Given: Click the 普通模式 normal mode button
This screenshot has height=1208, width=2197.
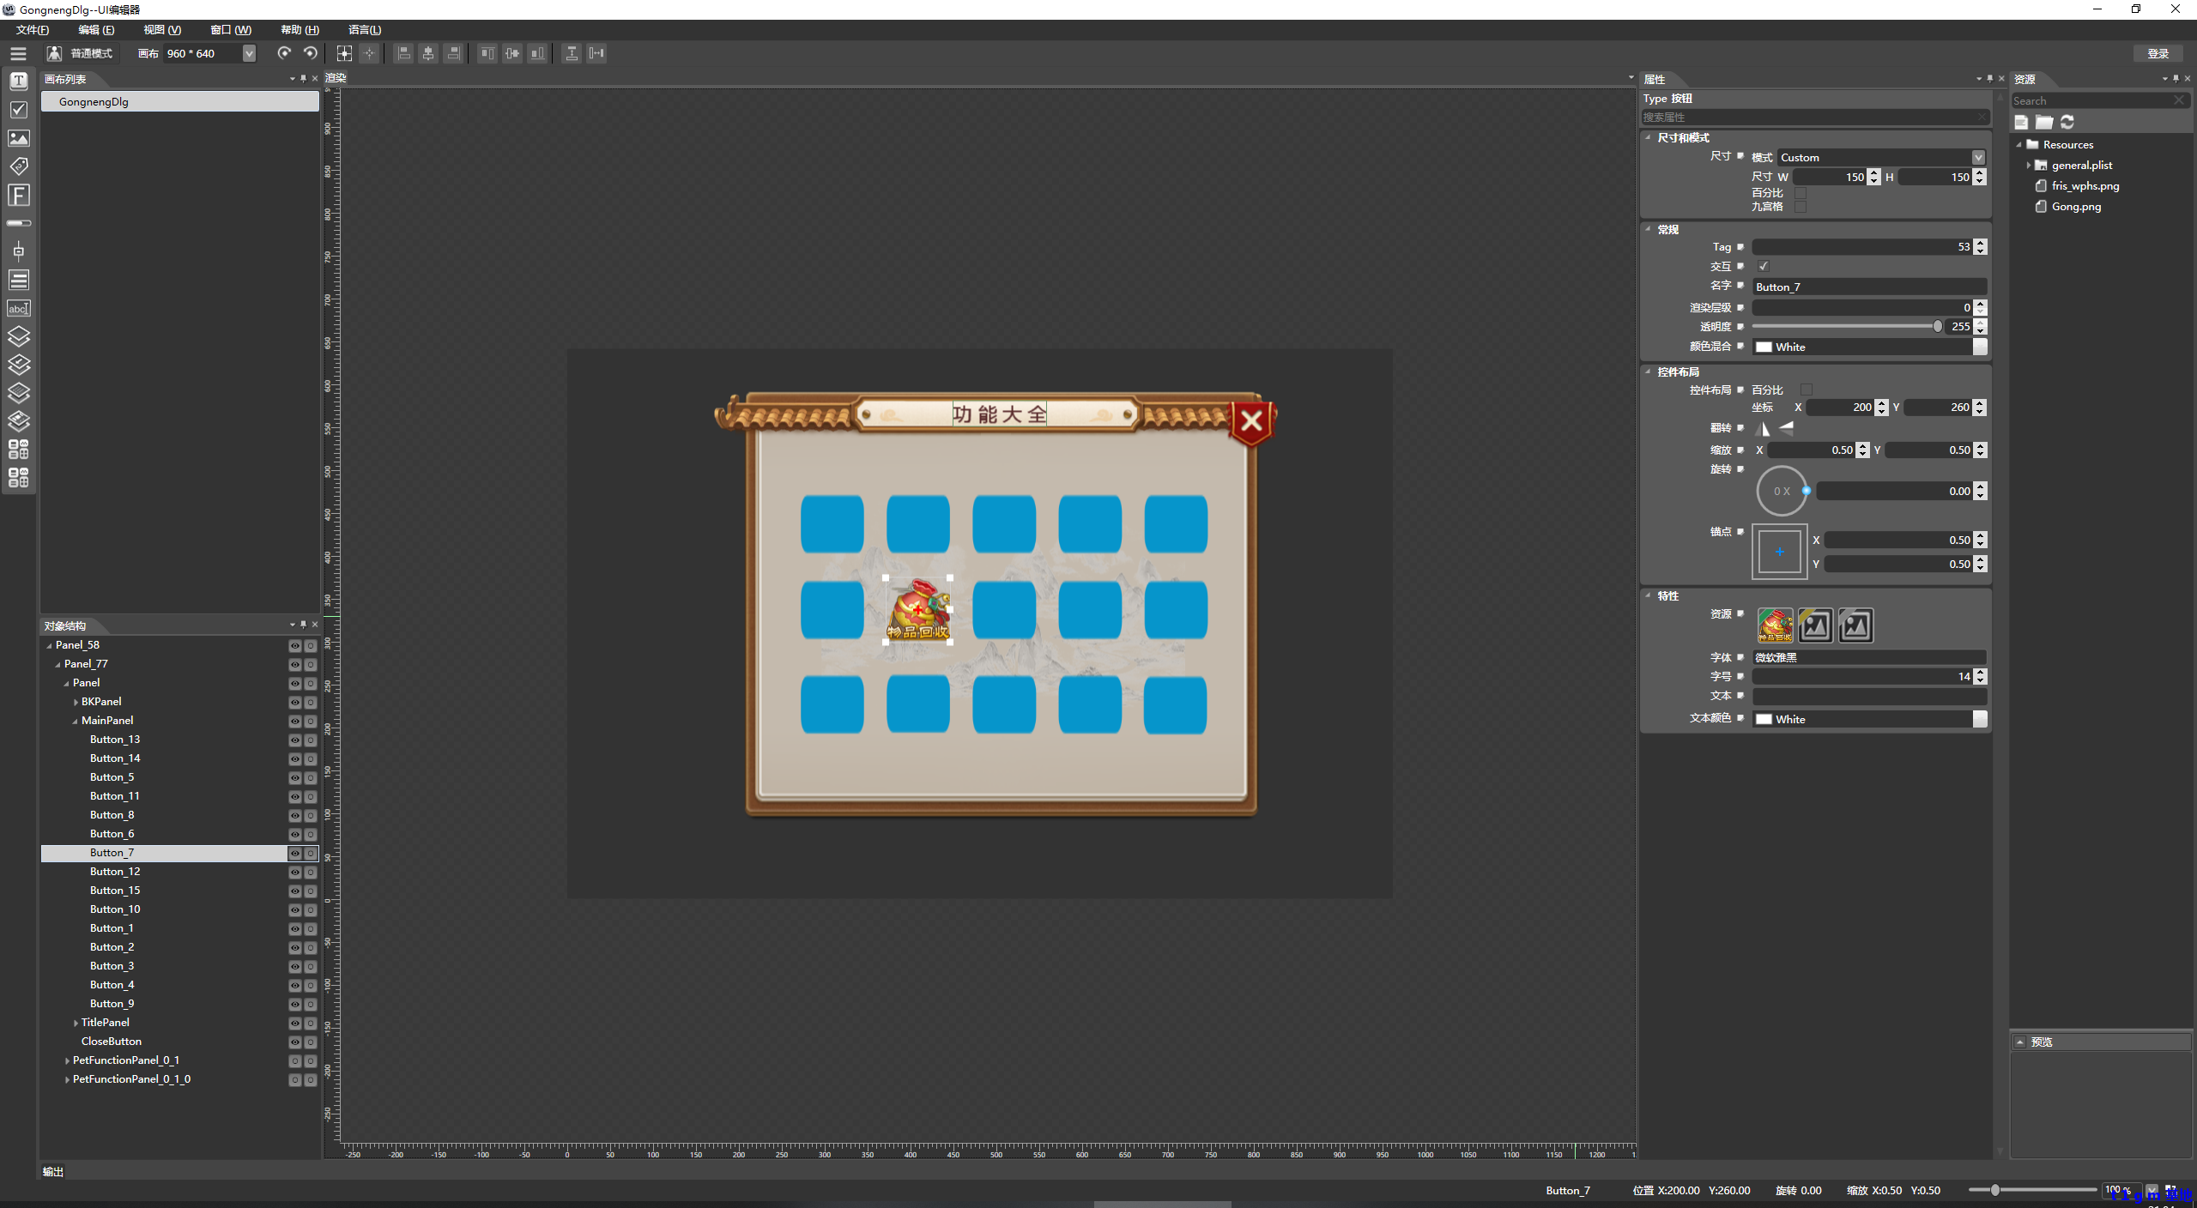Looking at the screenshot, I should coord(81,53).
